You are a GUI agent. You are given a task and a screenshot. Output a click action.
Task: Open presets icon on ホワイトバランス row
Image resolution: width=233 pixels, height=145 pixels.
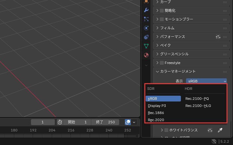(210, 130)
